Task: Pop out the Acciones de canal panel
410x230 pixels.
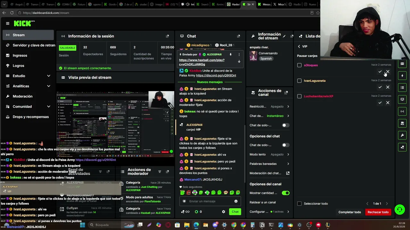Action: coord(286,93)
